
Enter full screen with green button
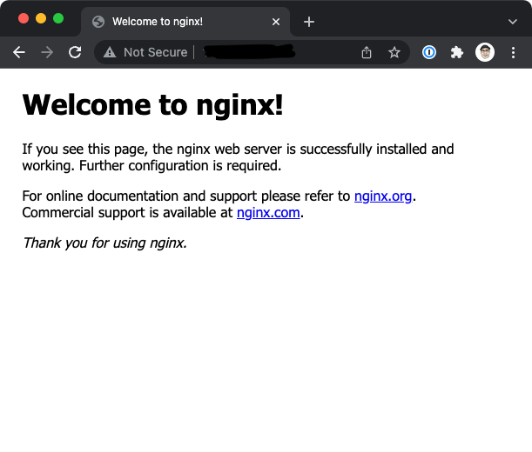[58, 18]
